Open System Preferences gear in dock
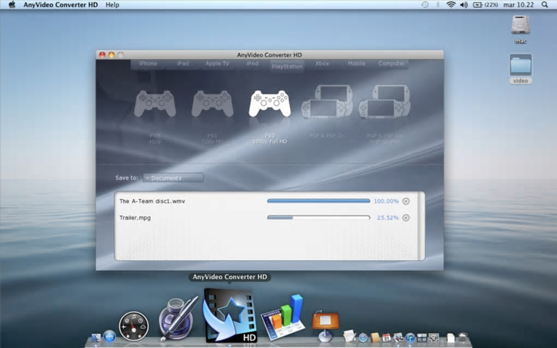557x348 pixels. (434, 338)
